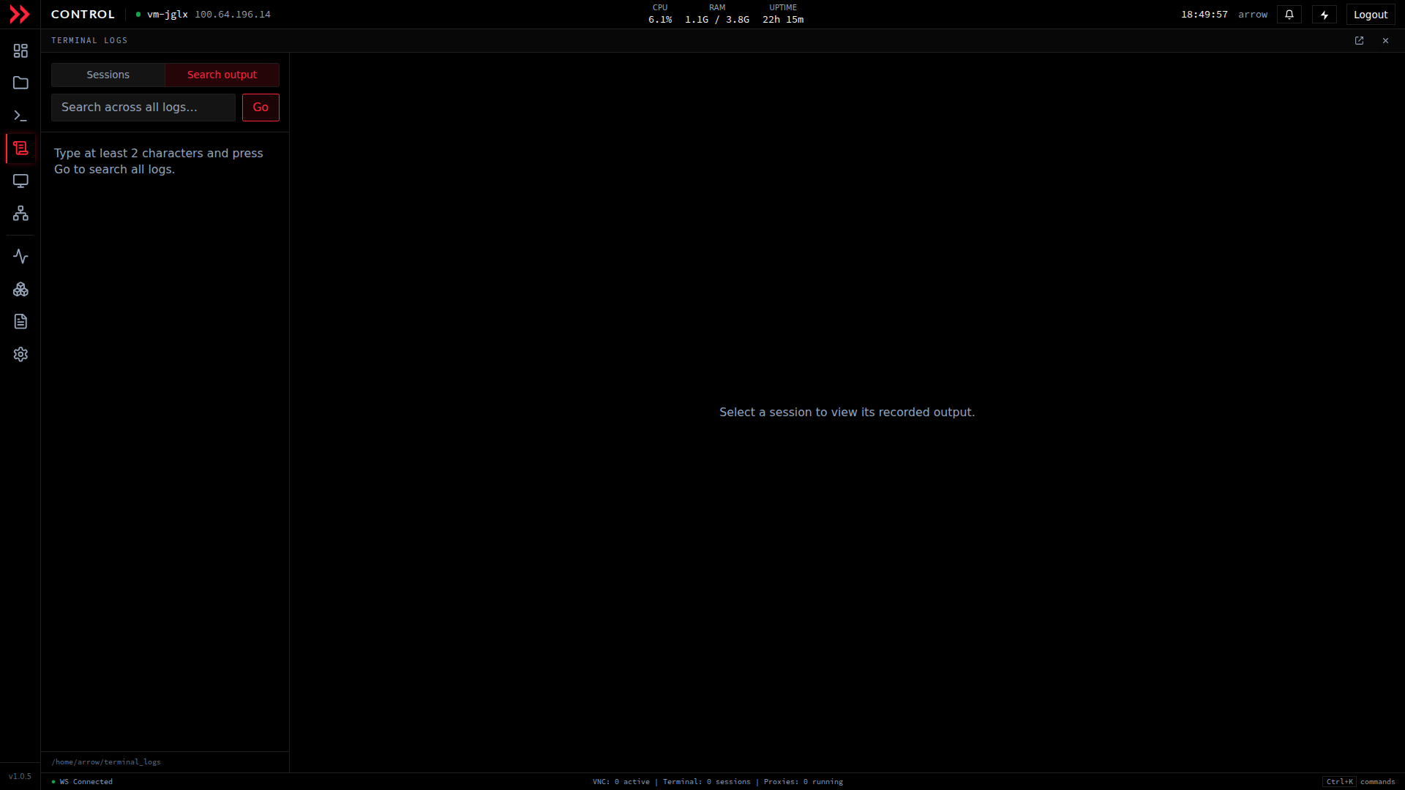Open the dashboard grid icon in sidebar
The width and height of the screenshot is (1405, 790).
tap(20, 50)
